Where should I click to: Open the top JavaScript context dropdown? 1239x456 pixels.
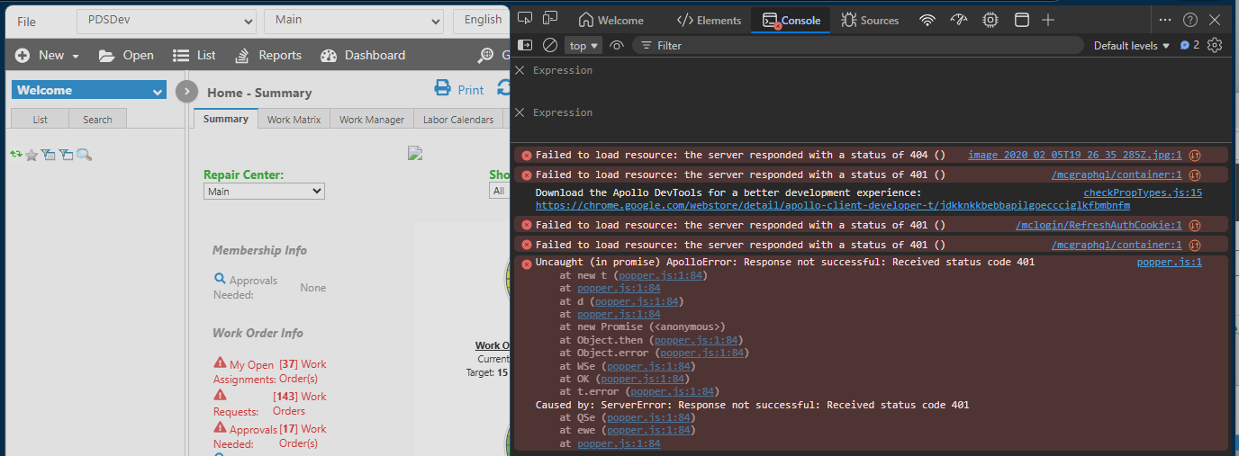(x=583, y=45)
